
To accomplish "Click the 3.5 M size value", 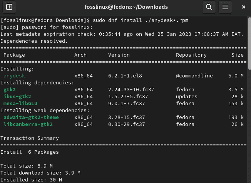I will pyautogui.click(x=236, y=90).
